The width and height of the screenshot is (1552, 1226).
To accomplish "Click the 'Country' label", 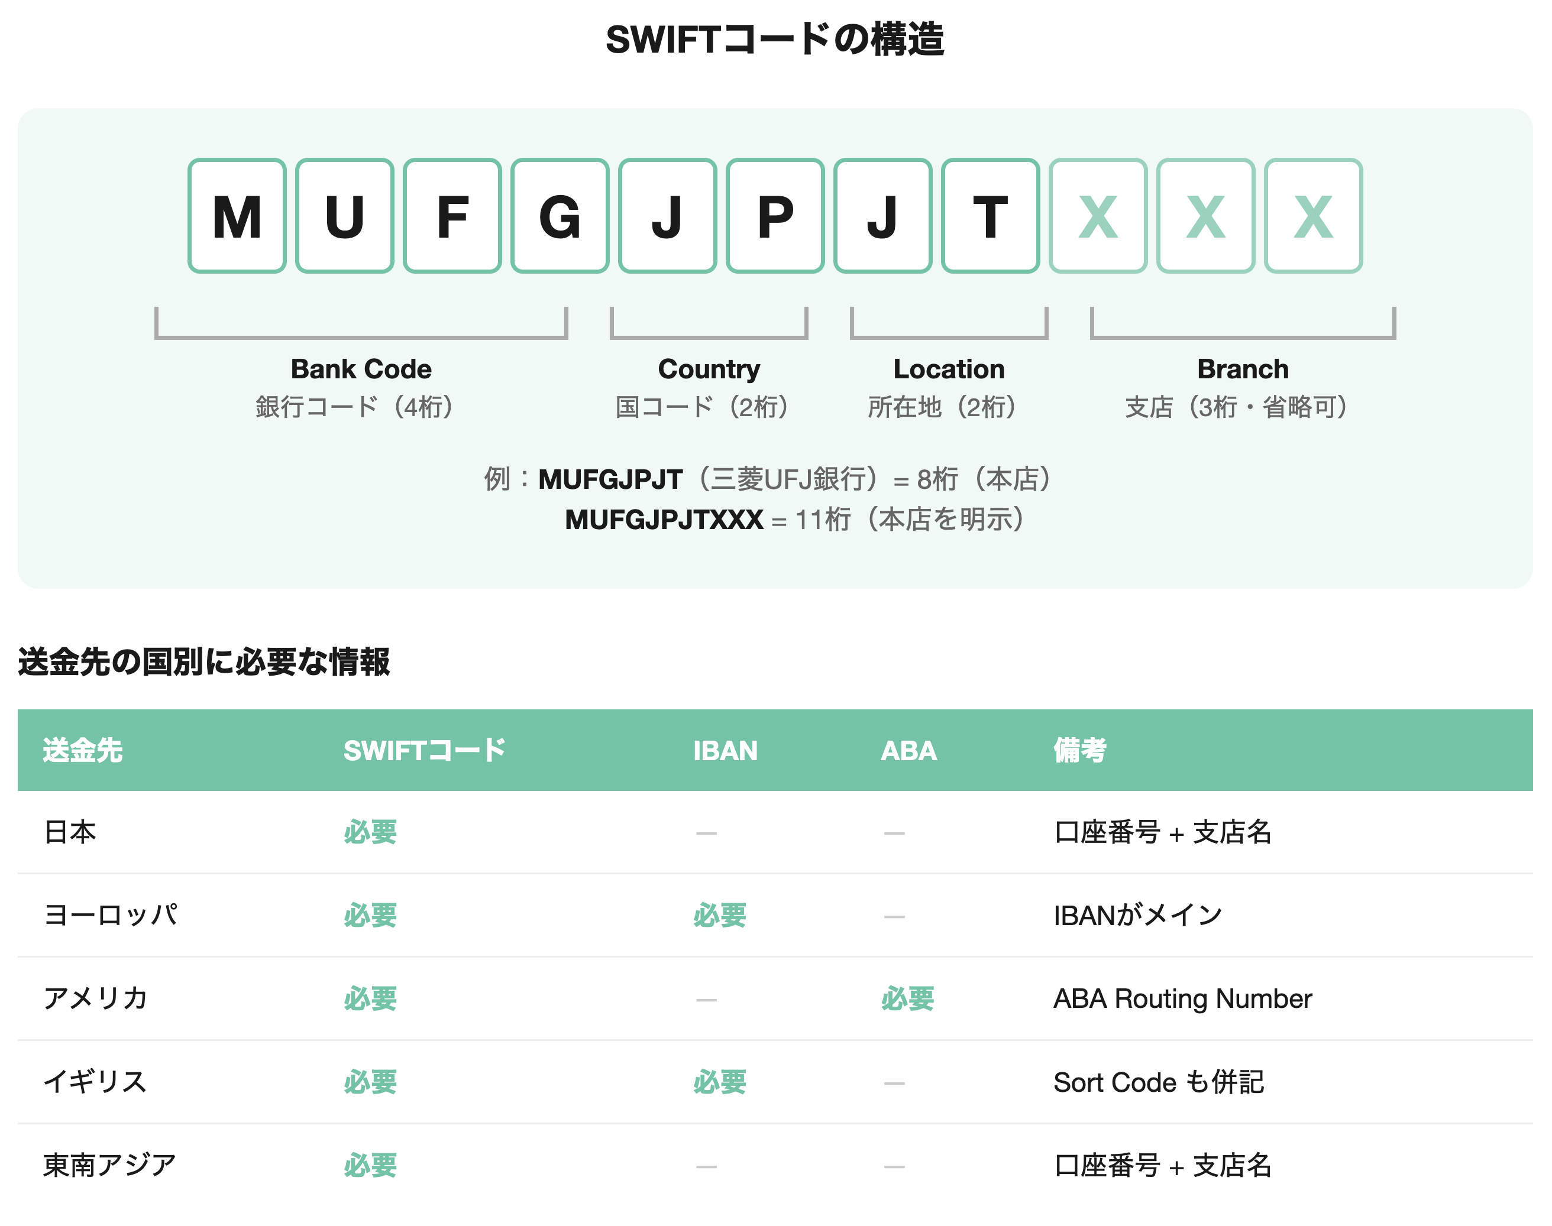I will click(x=709, y=369).
